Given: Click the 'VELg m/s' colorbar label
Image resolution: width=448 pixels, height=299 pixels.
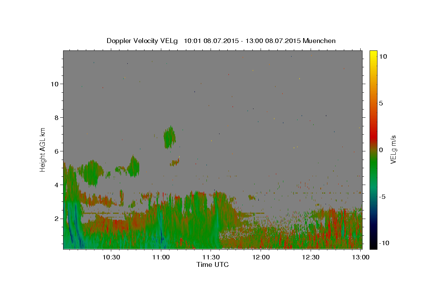Looking at the screenshot, I should [x=393, y=150].
